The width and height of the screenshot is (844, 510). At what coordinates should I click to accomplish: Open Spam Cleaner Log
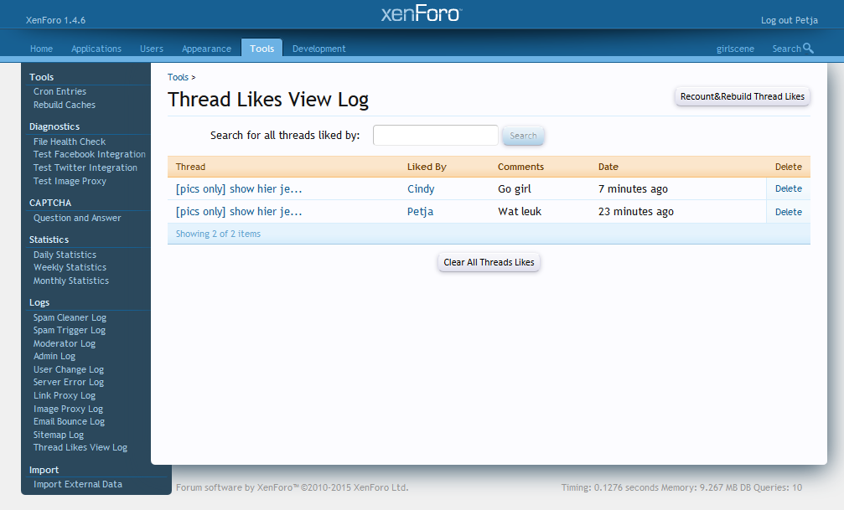click(70, 317)
